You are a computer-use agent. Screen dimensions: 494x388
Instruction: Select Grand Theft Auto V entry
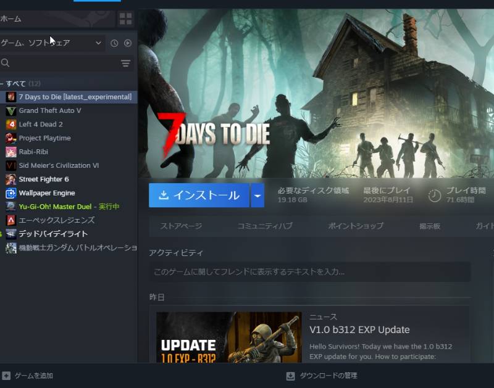pyautogui.click(x=69, y=111)
